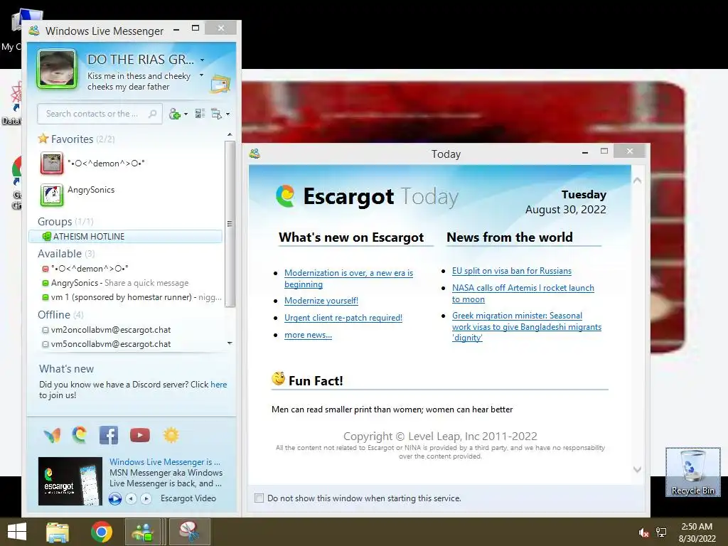Select vm5oncollabvm@escargot.chat contact
The height and width of the screenshot is (546, 728).
coord(107,344)
